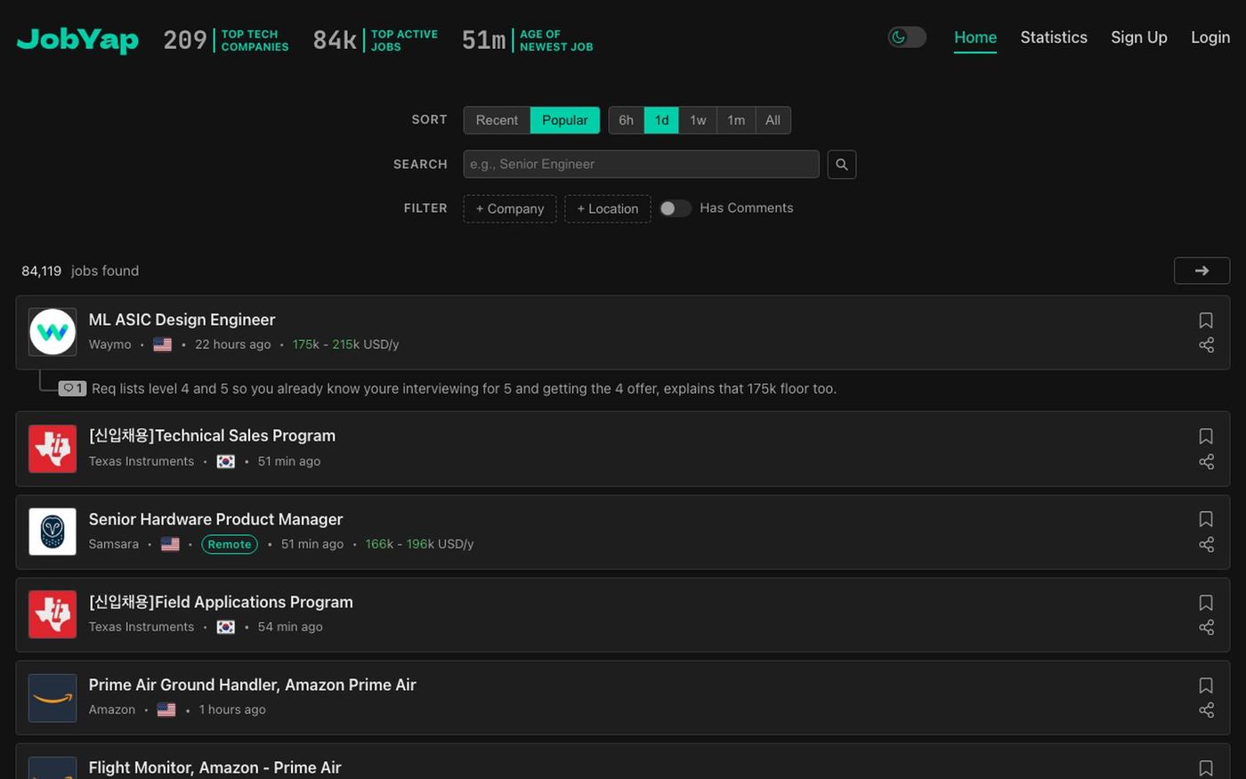Bookmark the Senior Hardware Product Manager job
The height and width of the screenshot is (779, 1246).
[x=1206, y=519]
